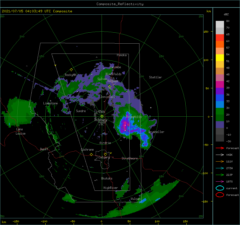This screenshot has width=240, height=225.
Task: Click the Sundre city label
Action: [81, 111]
